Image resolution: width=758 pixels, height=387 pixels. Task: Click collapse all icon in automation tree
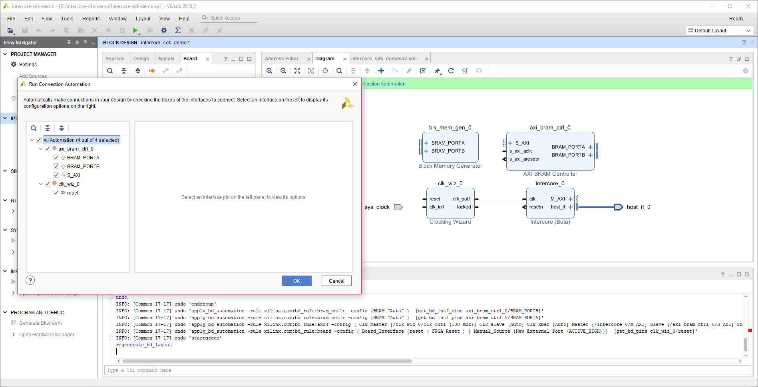tap(48, 128)
